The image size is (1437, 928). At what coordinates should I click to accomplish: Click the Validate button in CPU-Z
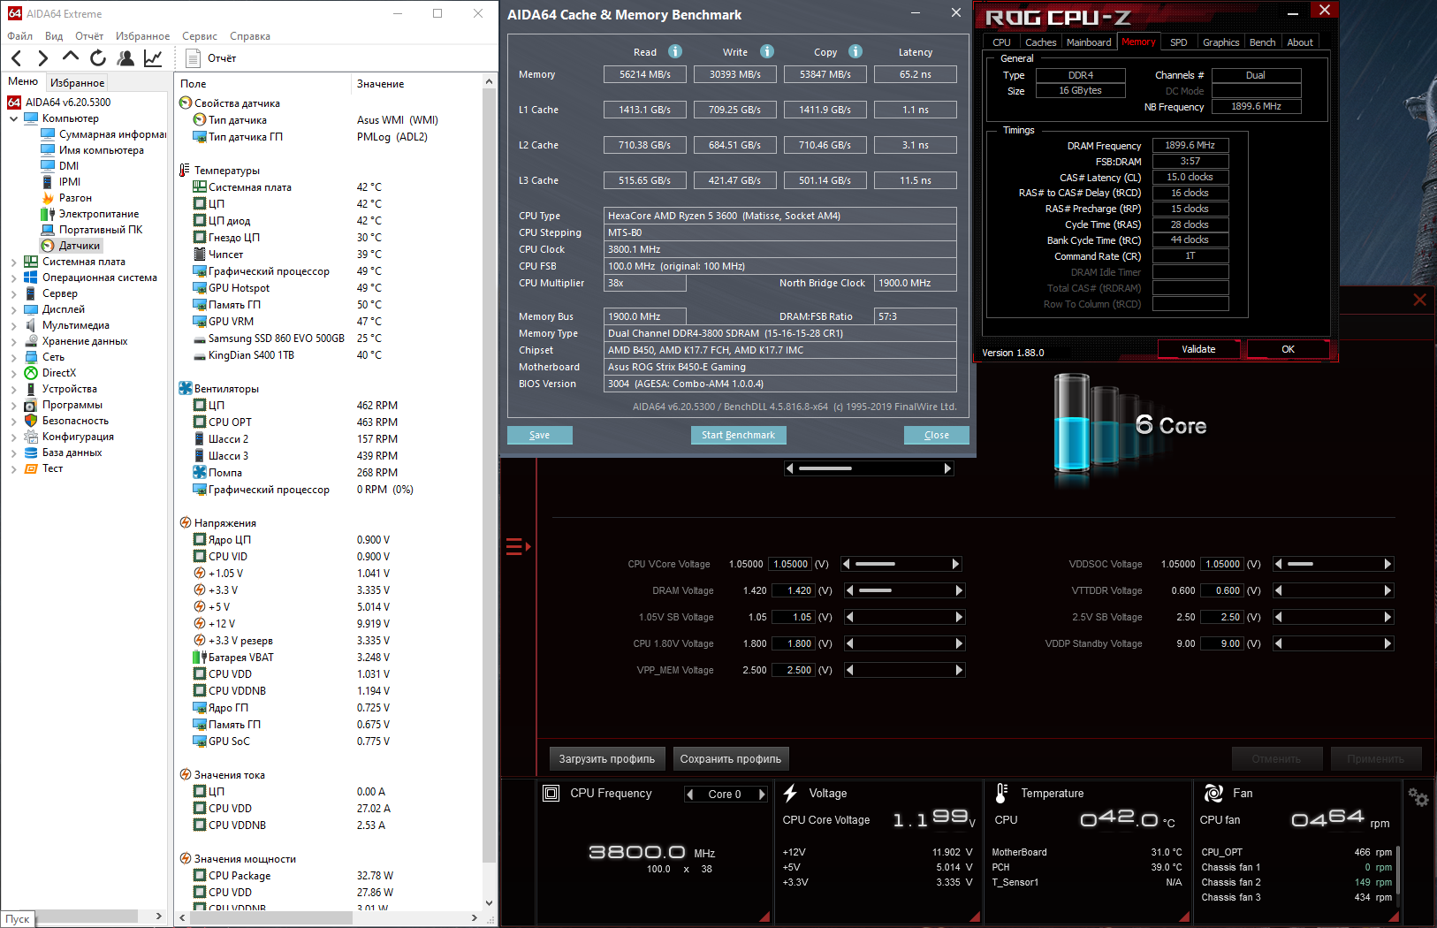pyautogui.click(x=1198, y=349)
